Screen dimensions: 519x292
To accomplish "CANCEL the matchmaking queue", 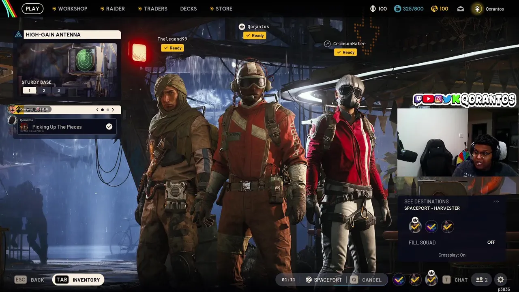I will (x=366, y=280).
